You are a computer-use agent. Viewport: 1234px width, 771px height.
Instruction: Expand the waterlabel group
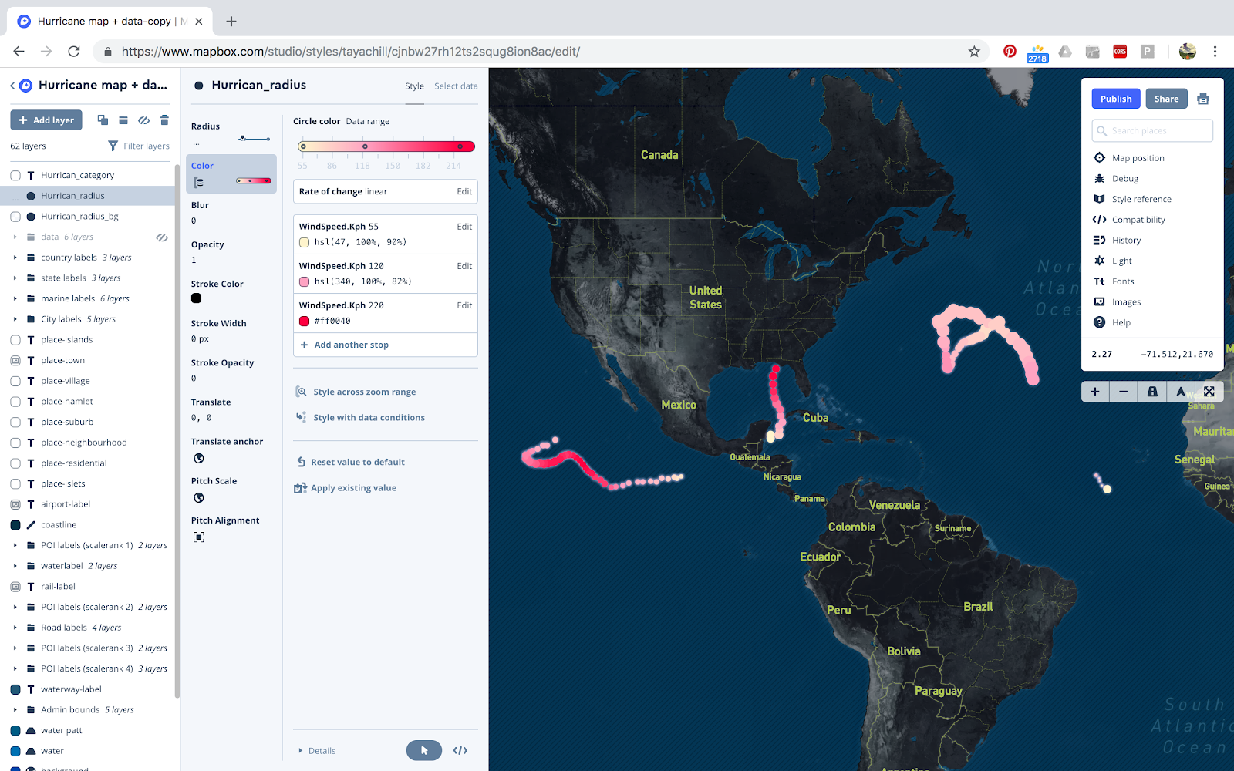15,566
